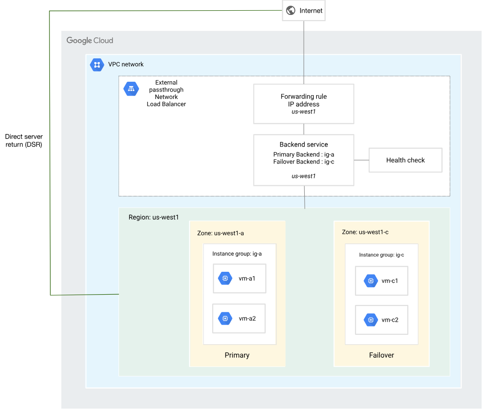Click the Google Cloud logo
483x410 pixels.
click(x=90, y=41)
